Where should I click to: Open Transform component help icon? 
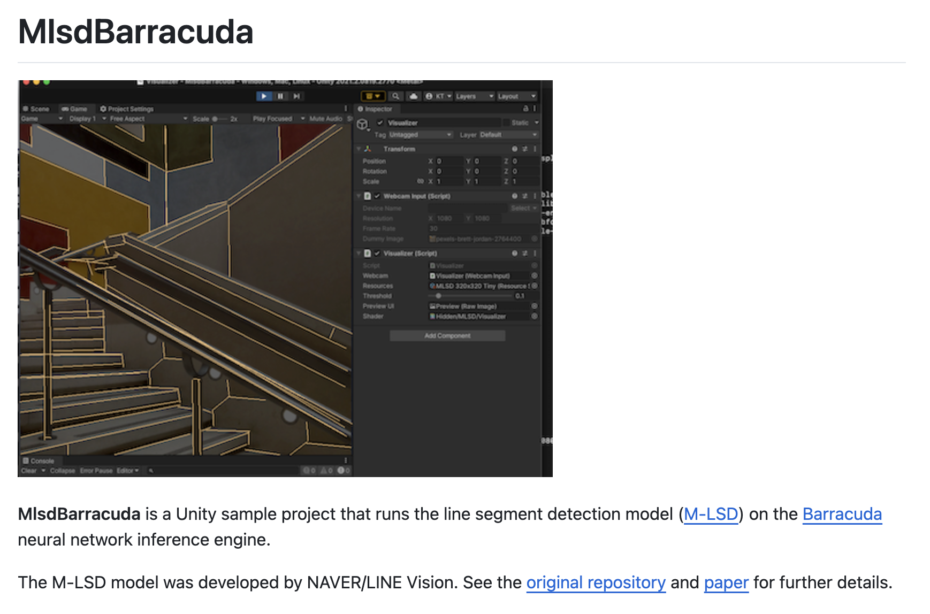(514, 149)
